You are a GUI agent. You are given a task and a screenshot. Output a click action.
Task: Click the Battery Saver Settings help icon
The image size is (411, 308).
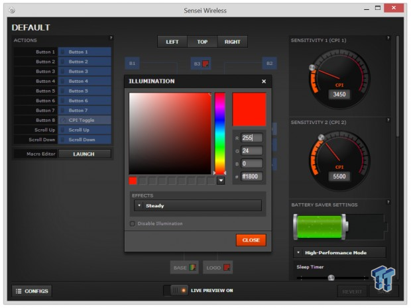388,202
